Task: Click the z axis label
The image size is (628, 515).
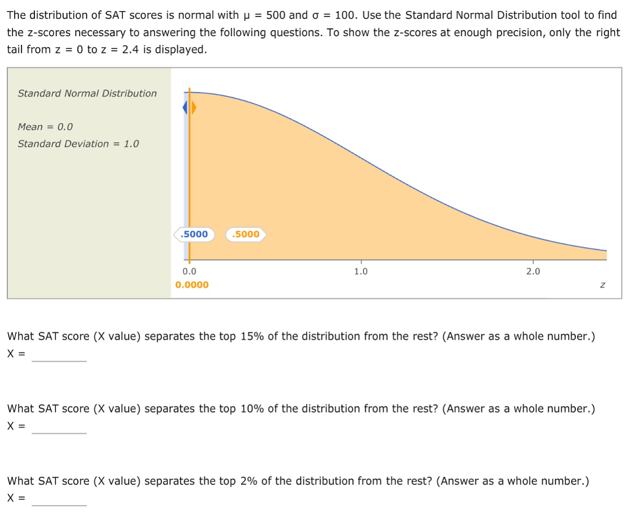Action: pos(602,284)
